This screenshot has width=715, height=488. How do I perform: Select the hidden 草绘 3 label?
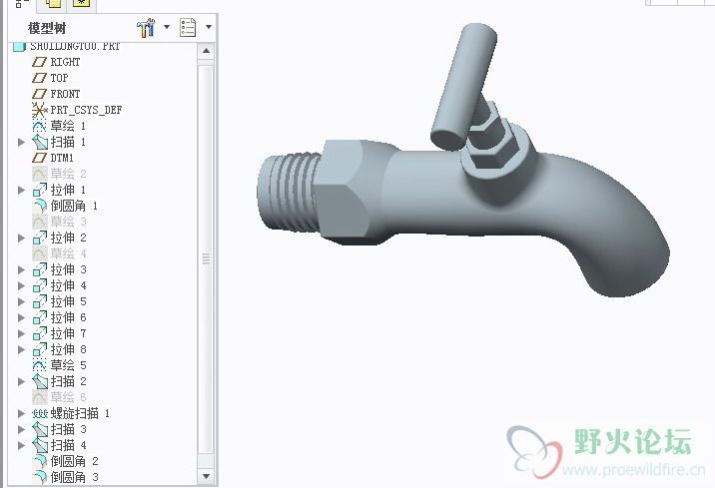(68, 222)
